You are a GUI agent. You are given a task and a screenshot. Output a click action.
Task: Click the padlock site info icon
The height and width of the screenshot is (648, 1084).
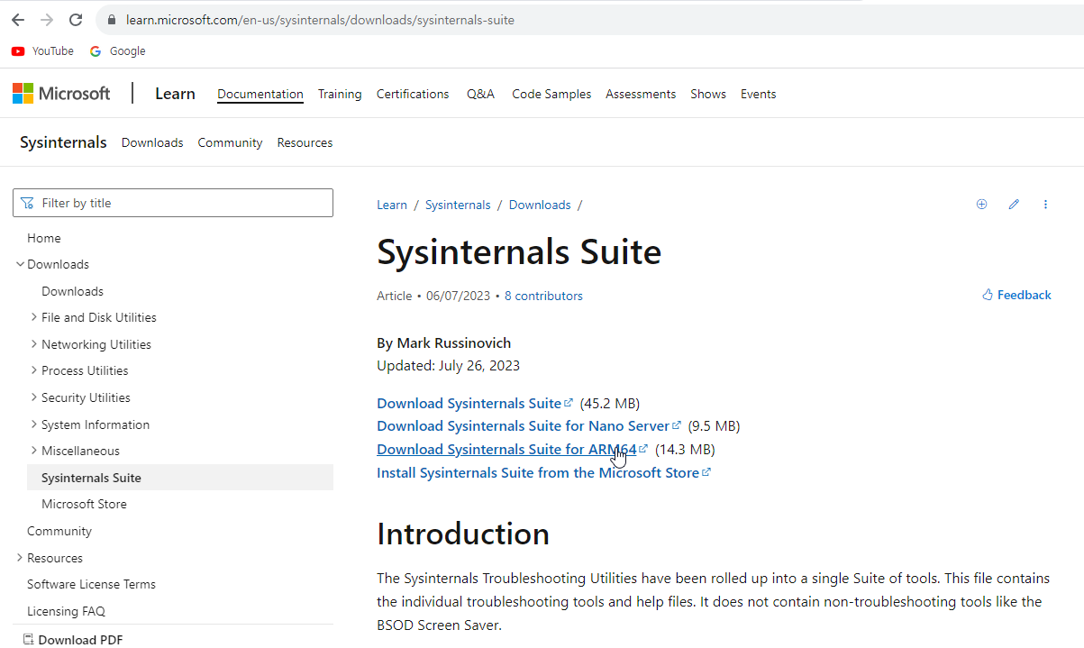coord(112,20)
